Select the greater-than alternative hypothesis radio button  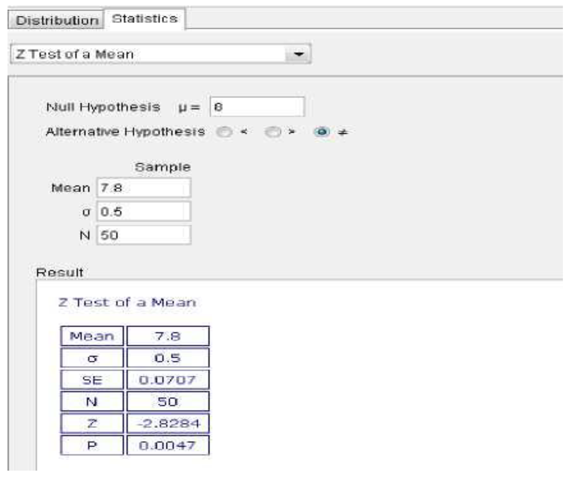coord(273,132)
